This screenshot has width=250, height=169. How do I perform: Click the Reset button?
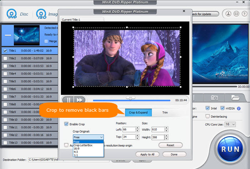[x=170, y=145]
